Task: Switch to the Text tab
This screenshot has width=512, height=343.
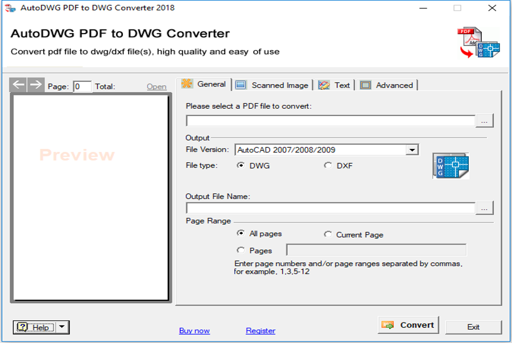Action: pos(334,85)
